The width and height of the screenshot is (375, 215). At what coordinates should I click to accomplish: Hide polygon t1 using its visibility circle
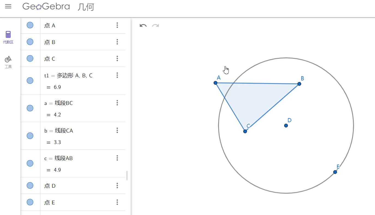[x=30, y=81]
